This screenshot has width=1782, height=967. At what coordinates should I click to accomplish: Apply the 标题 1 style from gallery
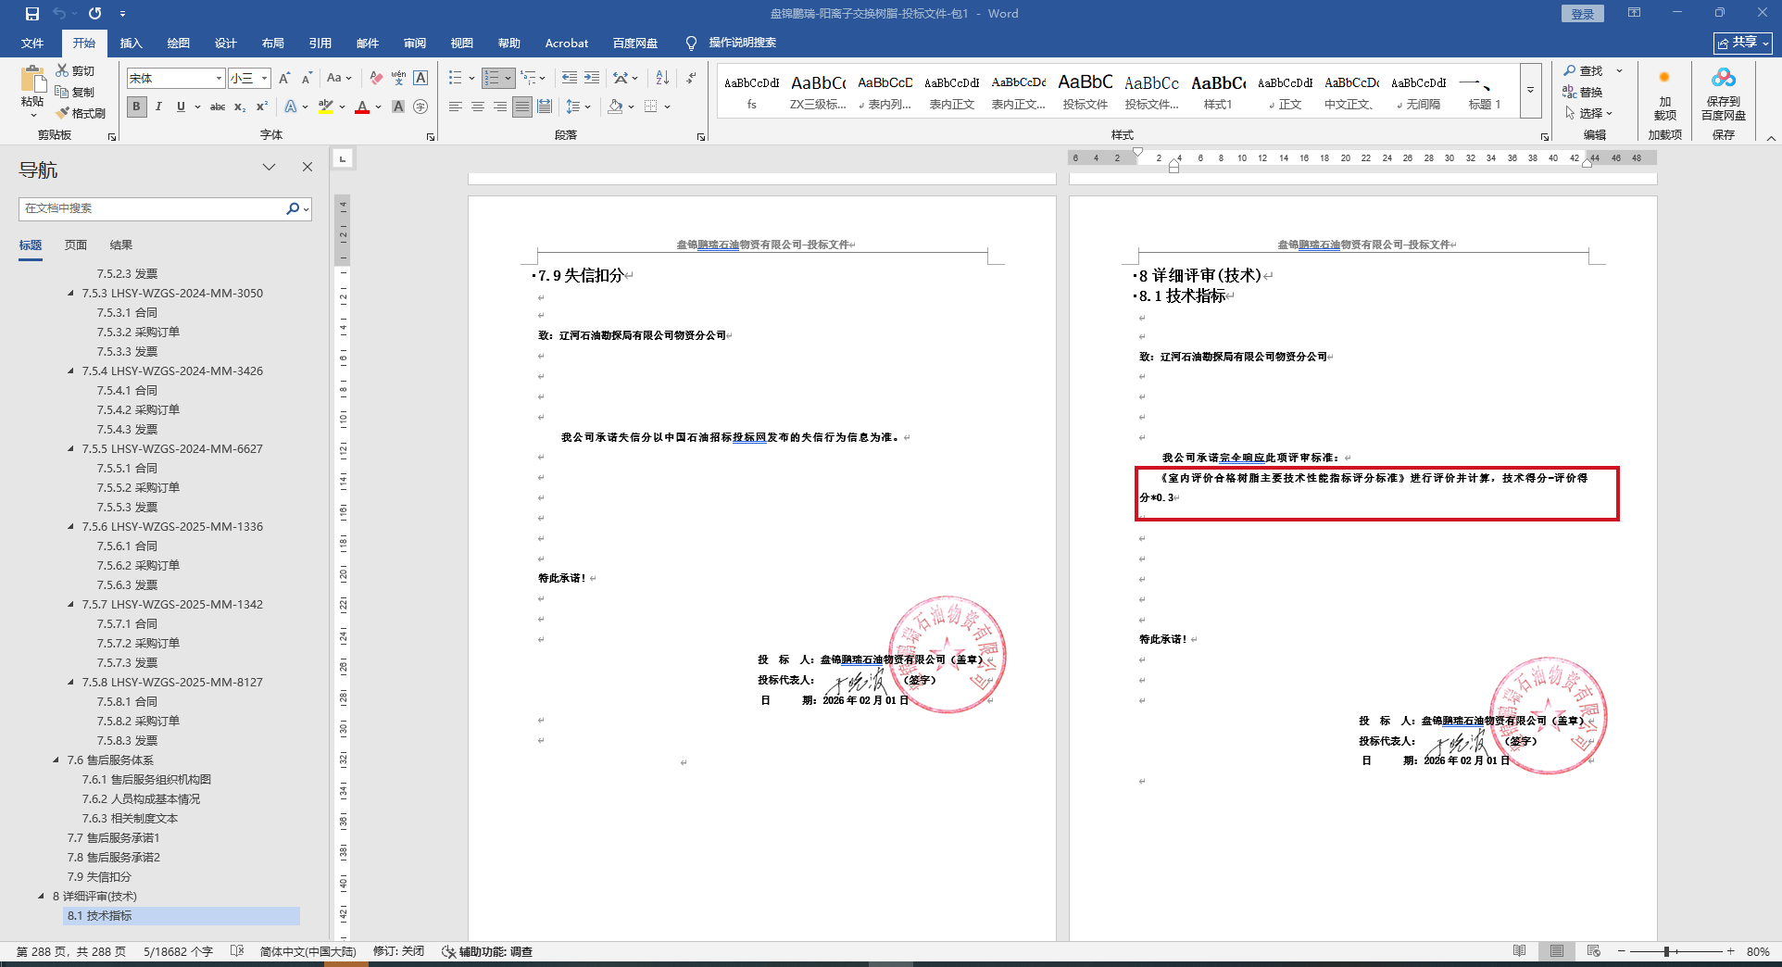[x=1484, y=92]
